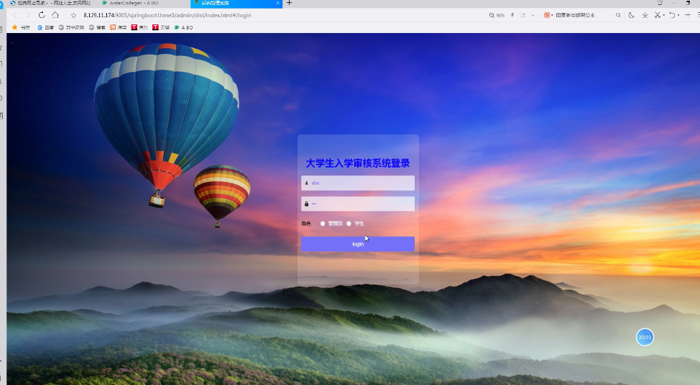Select the 学生 role radio button

pyautogui.click(x=349, y=223)
